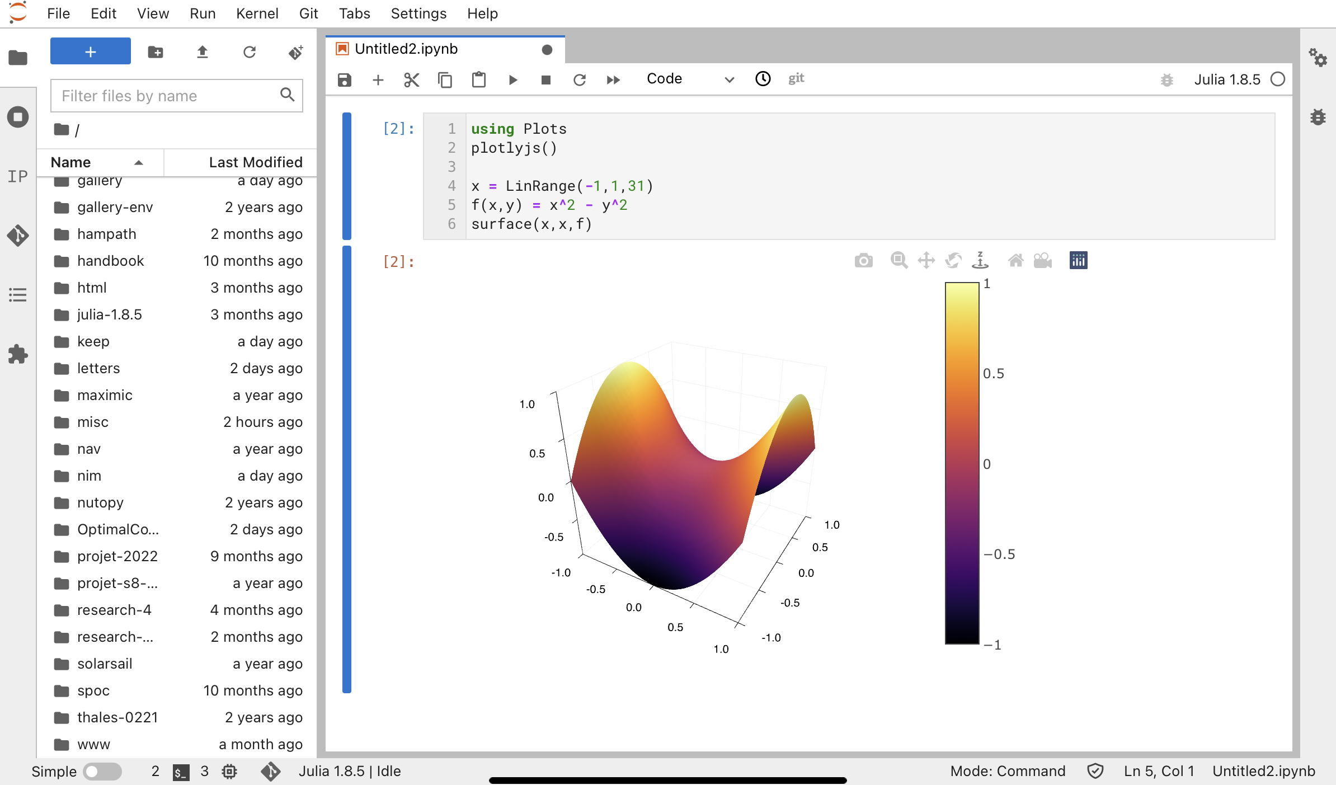
Task: Click the git toolbar button
Action: [x=796, y=79]
